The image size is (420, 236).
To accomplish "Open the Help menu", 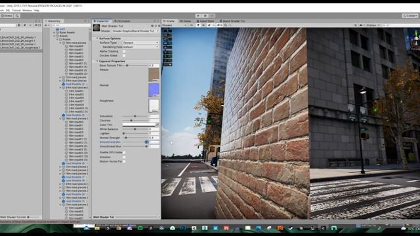I will [37, 10].
